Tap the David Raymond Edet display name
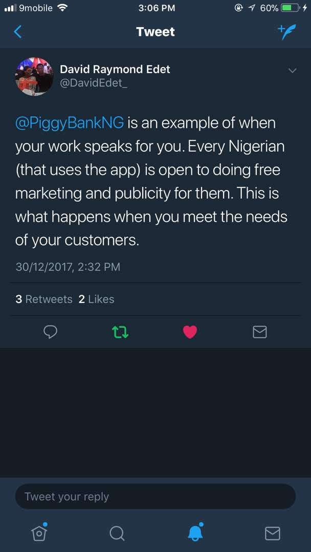The image size is (311, 552). [115, 70]
